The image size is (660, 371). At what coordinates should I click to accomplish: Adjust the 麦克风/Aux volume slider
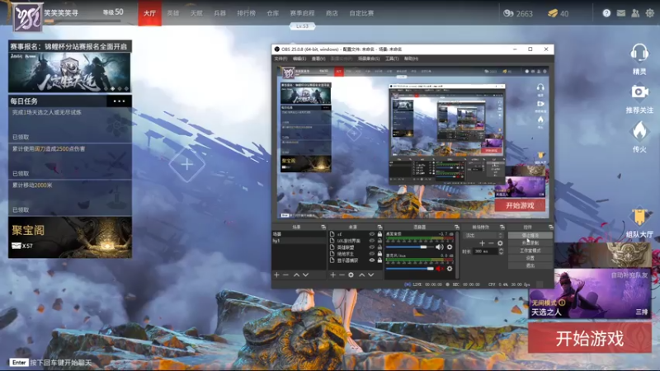(409, 269)
